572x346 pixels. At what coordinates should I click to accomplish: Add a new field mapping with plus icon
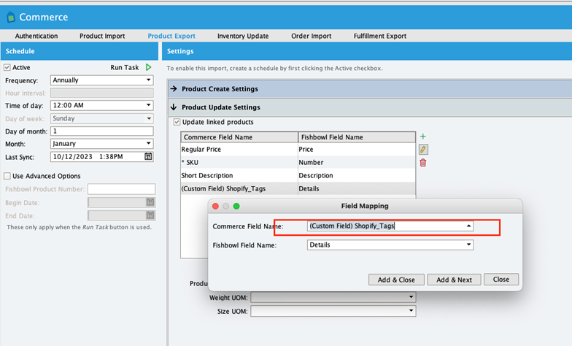[x=423, y=137]
